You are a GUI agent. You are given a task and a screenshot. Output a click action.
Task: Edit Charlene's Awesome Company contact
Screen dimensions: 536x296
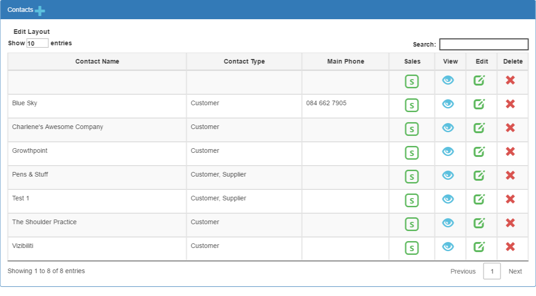(479, 128)
